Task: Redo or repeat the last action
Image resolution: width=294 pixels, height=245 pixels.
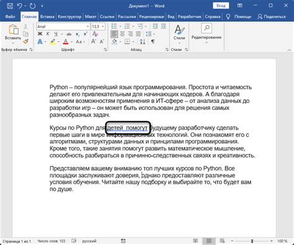Action: (x=32, y=6)
